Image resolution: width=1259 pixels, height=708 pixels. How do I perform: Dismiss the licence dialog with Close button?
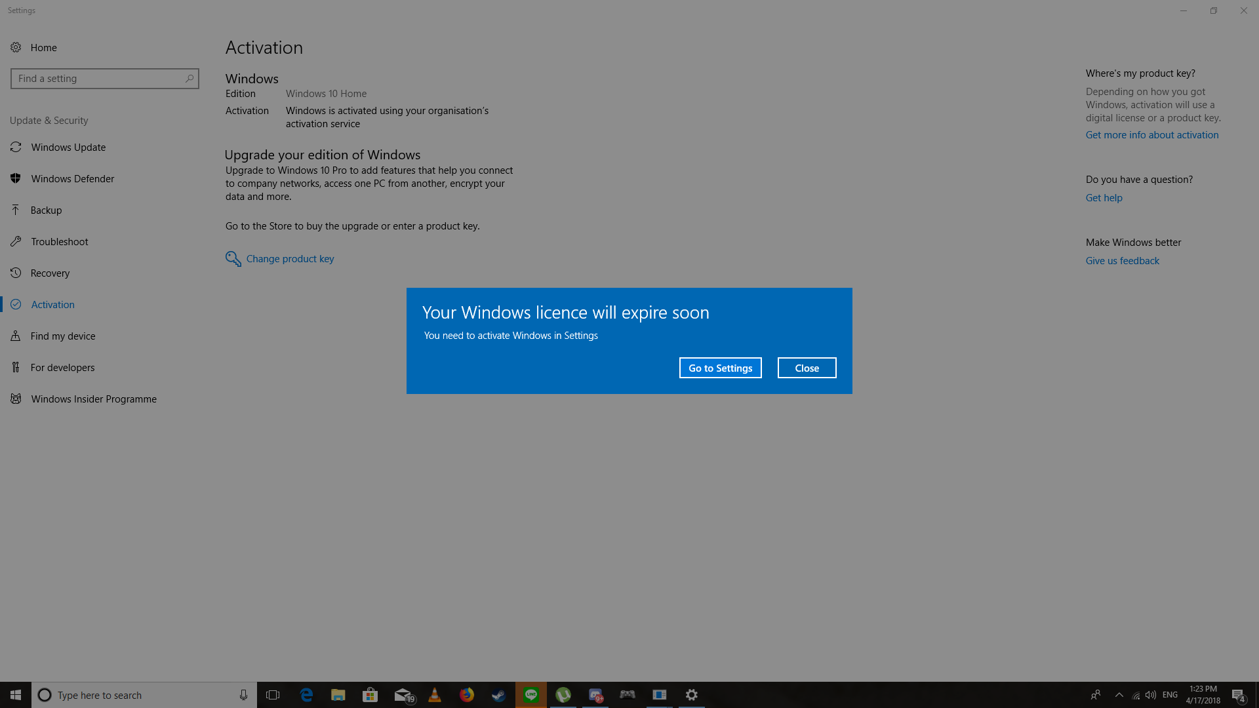coord(807,368)
